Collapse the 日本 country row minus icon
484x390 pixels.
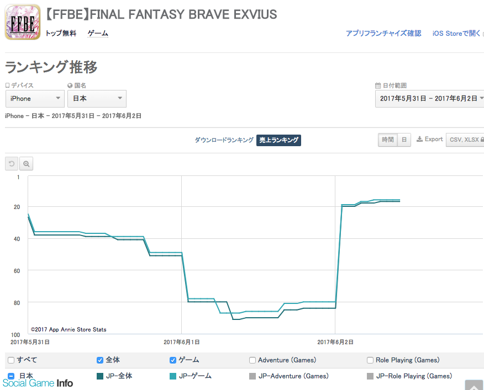(x=11, y=376)
